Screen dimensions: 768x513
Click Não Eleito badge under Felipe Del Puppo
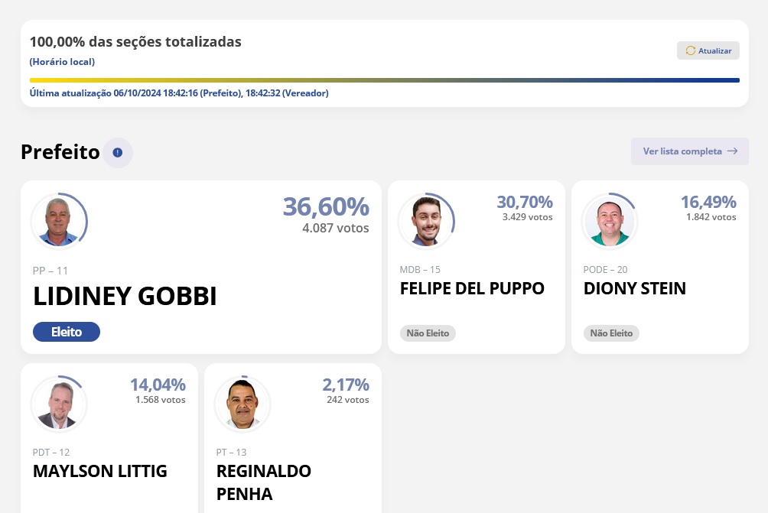[x=428, y=333]
